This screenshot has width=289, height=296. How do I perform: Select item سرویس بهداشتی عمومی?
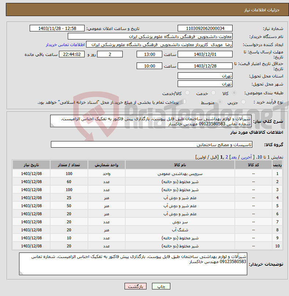180,174
